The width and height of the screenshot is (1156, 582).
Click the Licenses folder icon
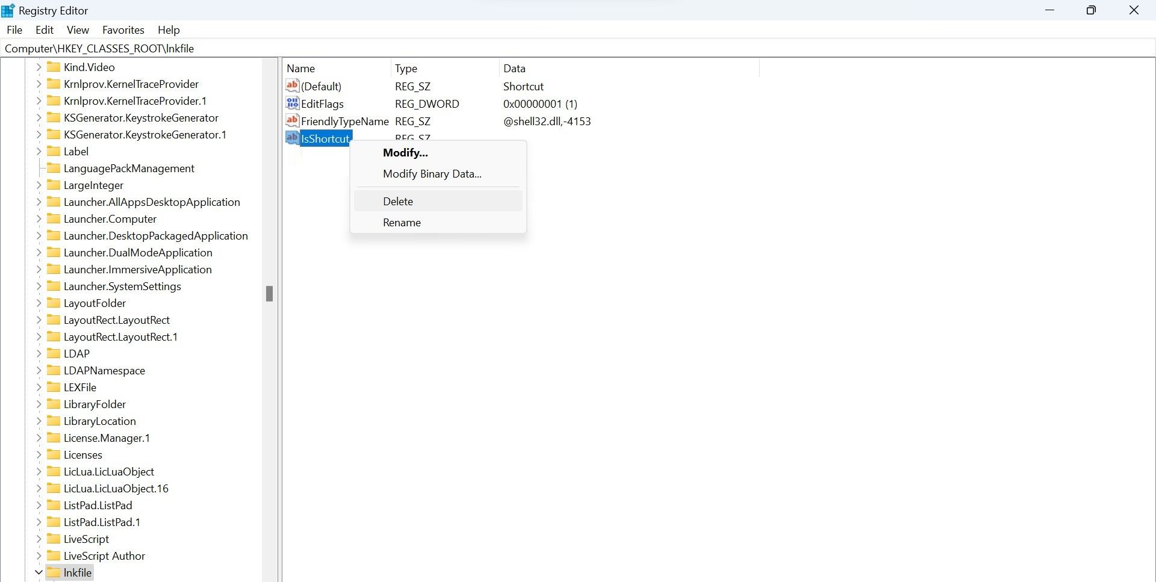54,454
